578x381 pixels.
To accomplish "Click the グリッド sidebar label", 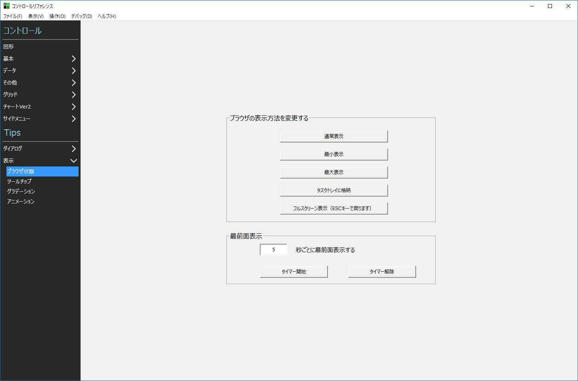I will [x=10, y=95].
